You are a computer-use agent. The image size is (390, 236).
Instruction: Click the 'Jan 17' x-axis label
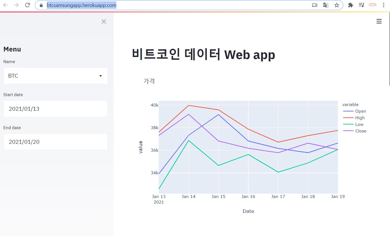point(278,197)
